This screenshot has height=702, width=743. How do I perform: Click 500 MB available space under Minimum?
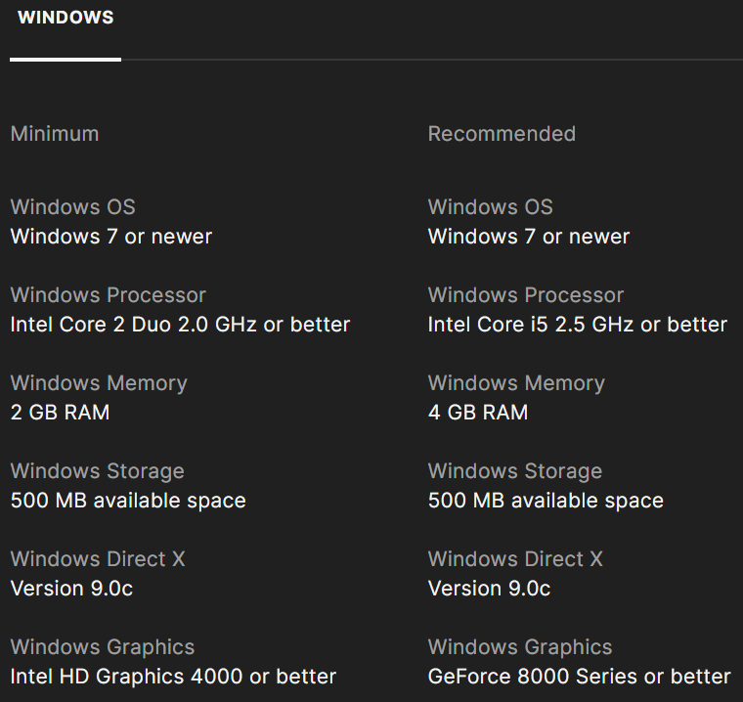(128, 501)
